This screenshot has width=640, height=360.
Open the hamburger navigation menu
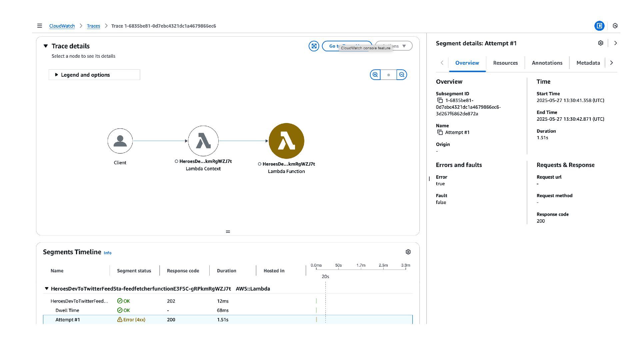[40, 26]
